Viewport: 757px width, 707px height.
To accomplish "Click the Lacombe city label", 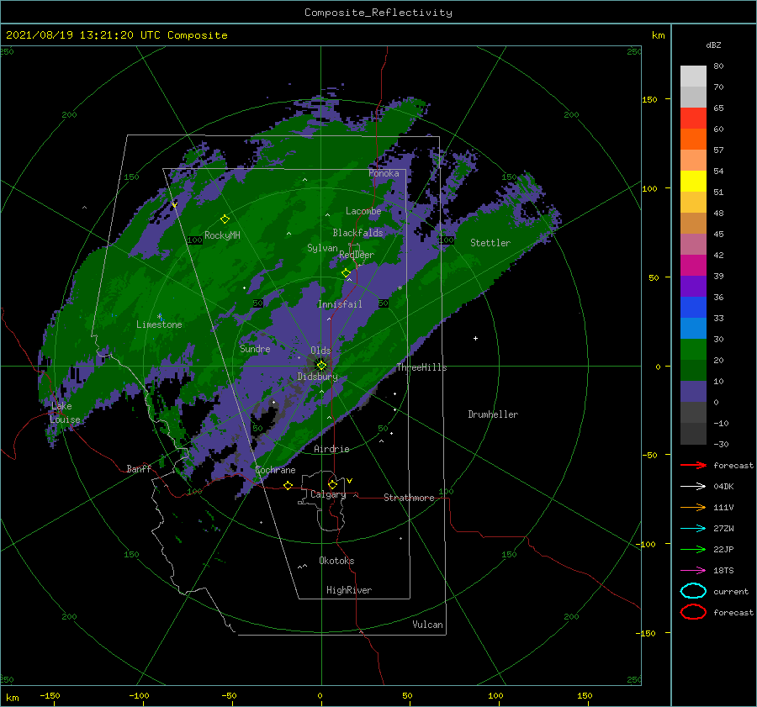I will tap(363, 211).
